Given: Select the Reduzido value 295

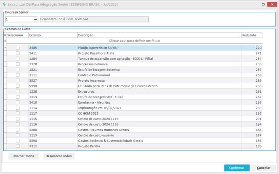Looking at the screenshot, I should [252, 113].
